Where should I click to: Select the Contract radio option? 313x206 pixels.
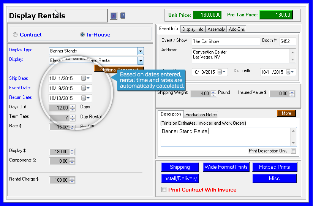pyautogui.click(x=15, y=35)
